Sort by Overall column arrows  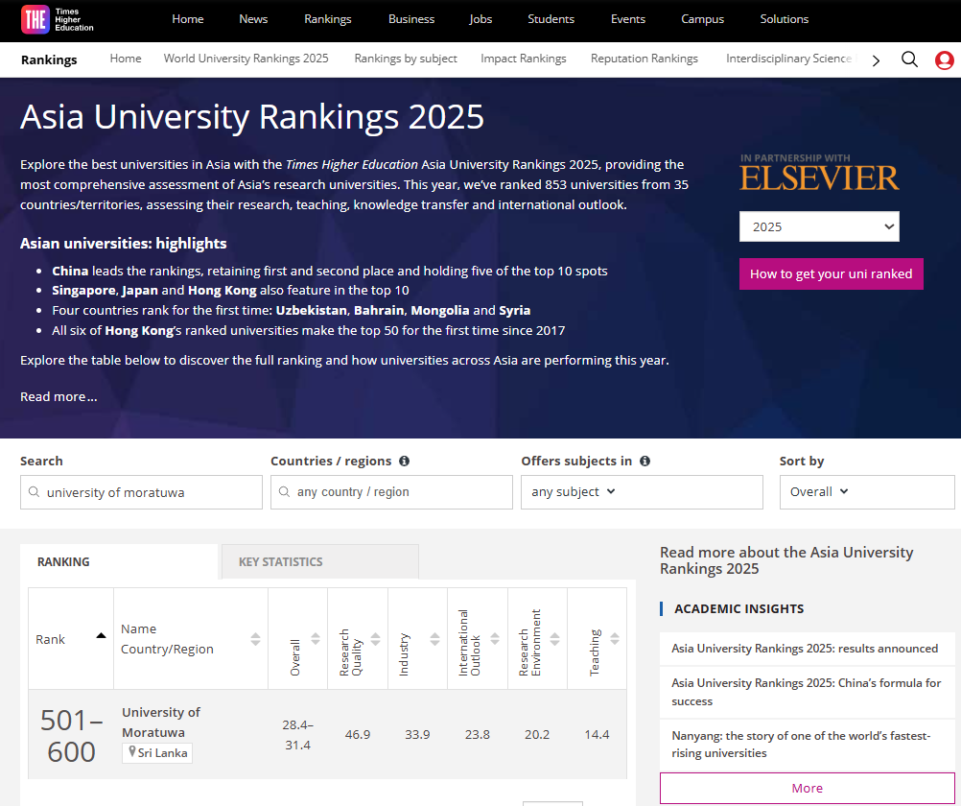point(316,638)
